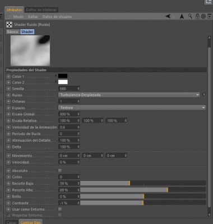The width and height of the screenshot is (213, 224).
Task: Toggle the lock element icon
Action: pyautogui.click(x=197, y=16)
